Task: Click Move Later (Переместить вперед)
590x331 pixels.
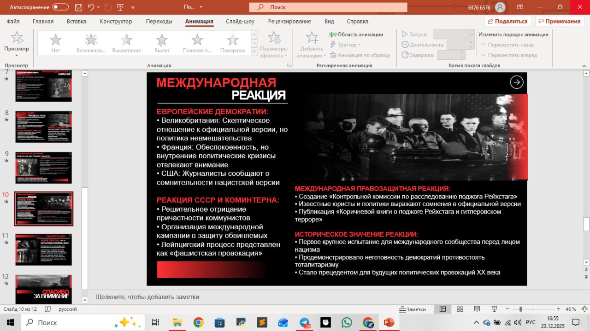Action: tap(509, 55)
